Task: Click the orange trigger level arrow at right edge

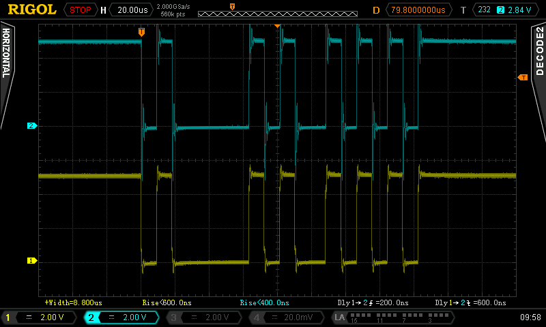Action: [x=523, y=77]
